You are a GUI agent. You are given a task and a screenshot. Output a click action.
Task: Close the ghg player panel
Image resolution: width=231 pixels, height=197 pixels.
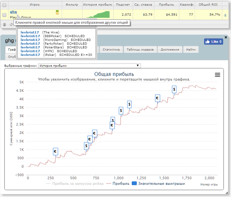[x=226, y=37]
